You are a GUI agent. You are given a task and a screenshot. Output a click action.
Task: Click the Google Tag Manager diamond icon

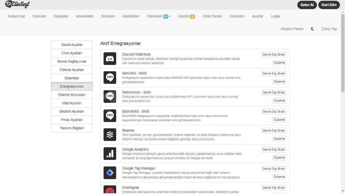coord(110,173)
